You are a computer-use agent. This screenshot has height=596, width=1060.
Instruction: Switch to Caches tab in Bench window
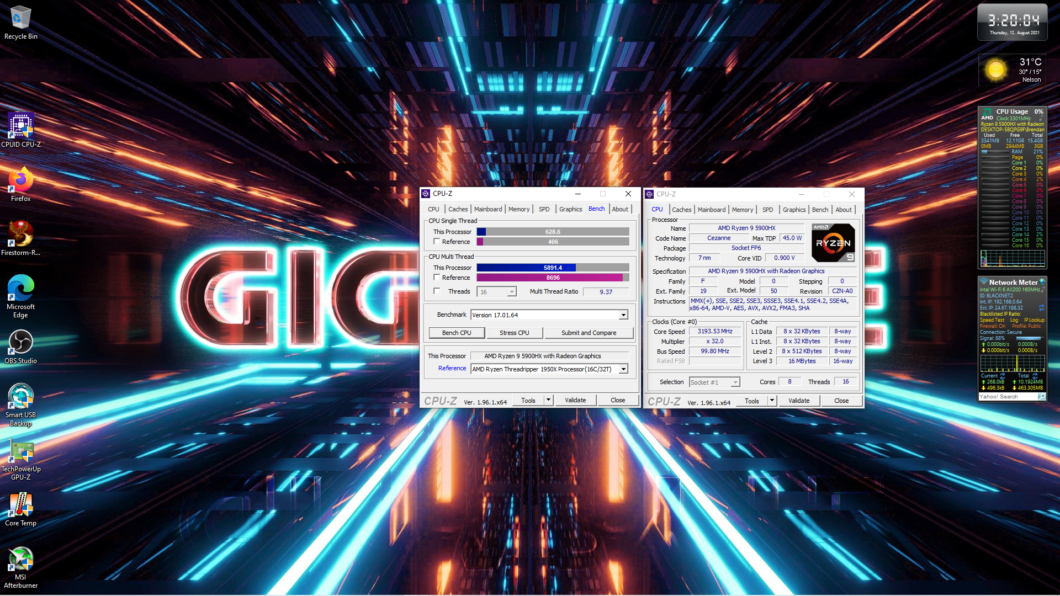tap(458, 209)
